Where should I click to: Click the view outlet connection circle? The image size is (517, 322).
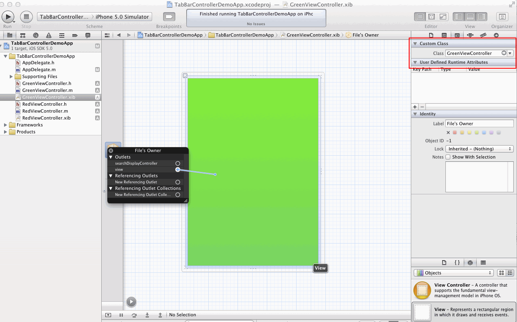pyautogui.click(x=178, y=170)
